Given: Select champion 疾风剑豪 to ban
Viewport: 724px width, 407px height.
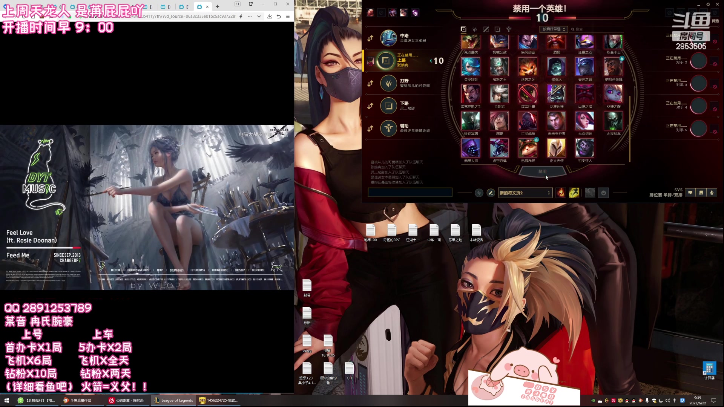Looking at the screenshot, I should point(528,42).
